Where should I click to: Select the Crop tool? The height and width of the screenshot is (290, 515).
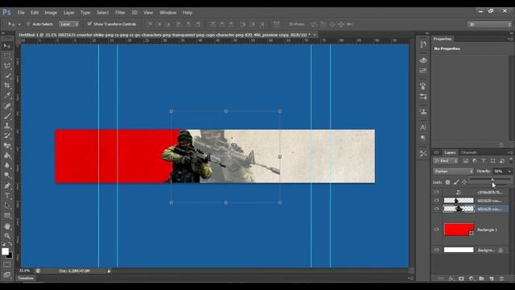[7, 86]
